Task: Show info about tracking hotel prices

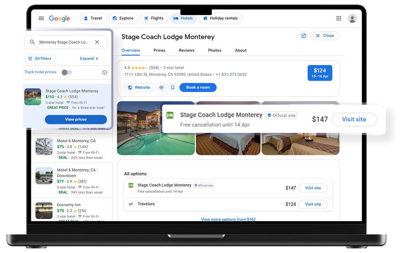Action: (105, 72)
